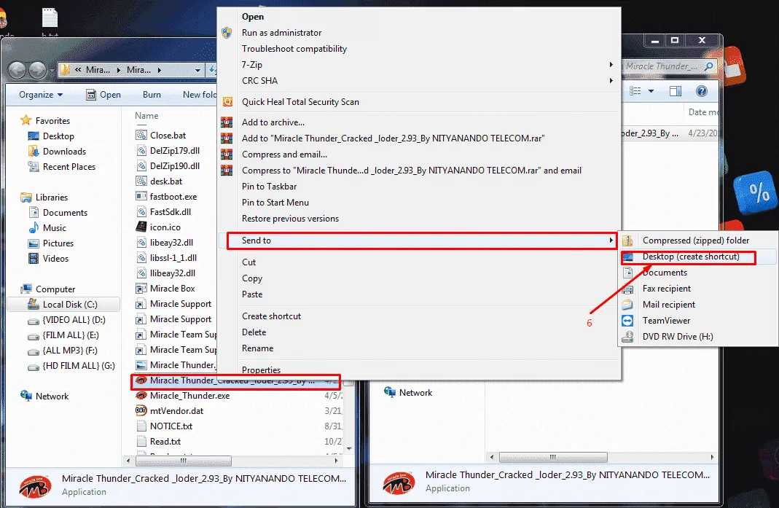Choose Properties in the context menu
Screen dimensions: 779x508
[420, 370]
